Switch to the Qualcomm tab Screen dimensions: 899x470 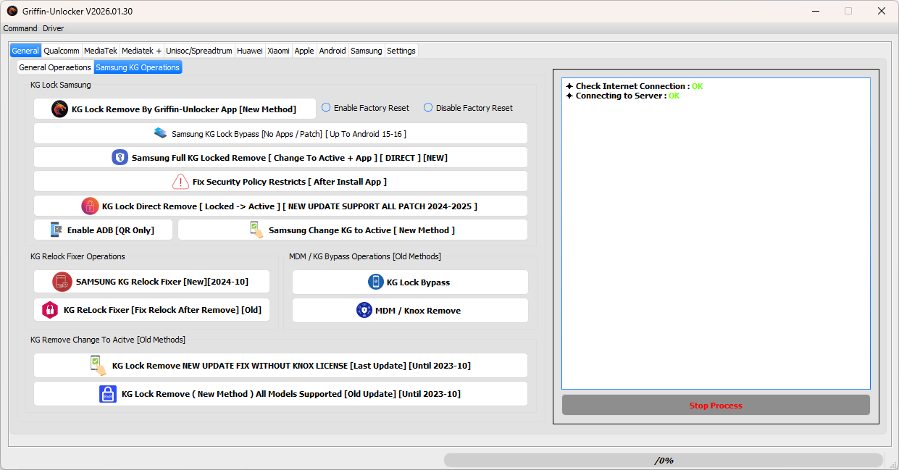click(x=62, y=51)
